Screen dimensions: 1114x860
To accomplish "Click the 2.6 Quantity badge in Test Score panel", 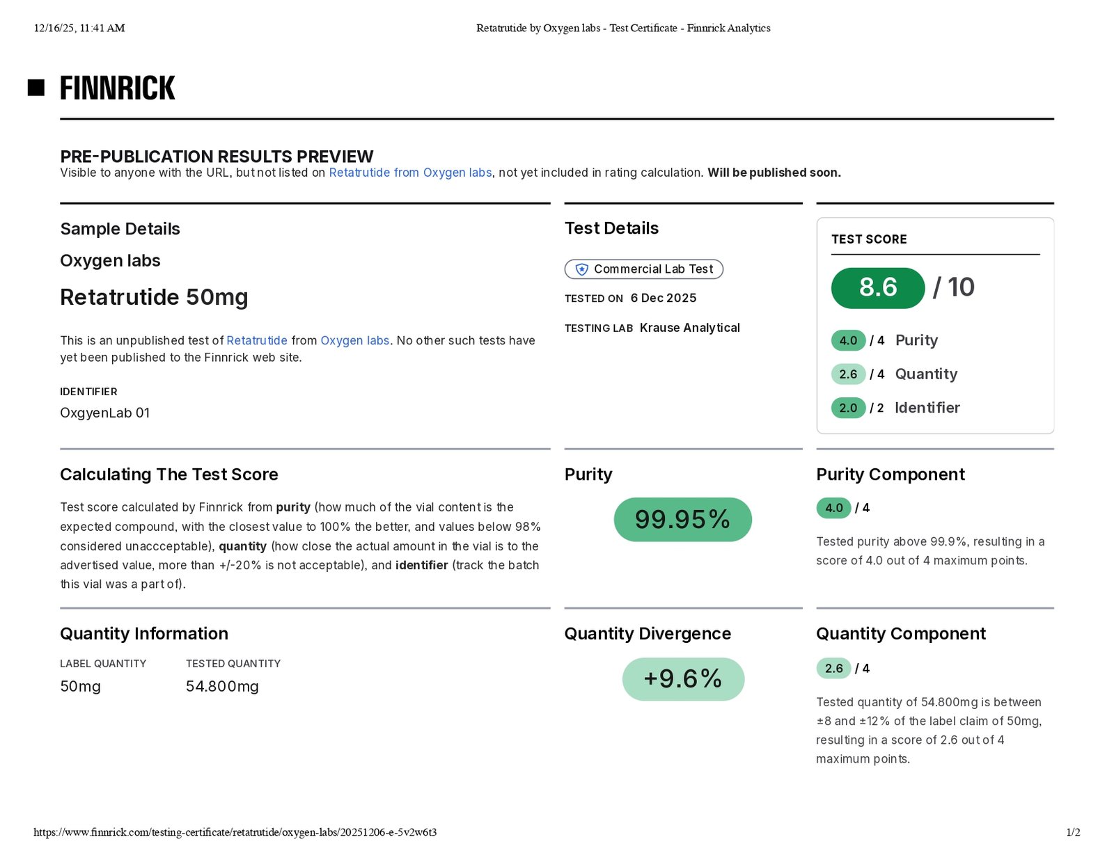I will pos(847,374).
